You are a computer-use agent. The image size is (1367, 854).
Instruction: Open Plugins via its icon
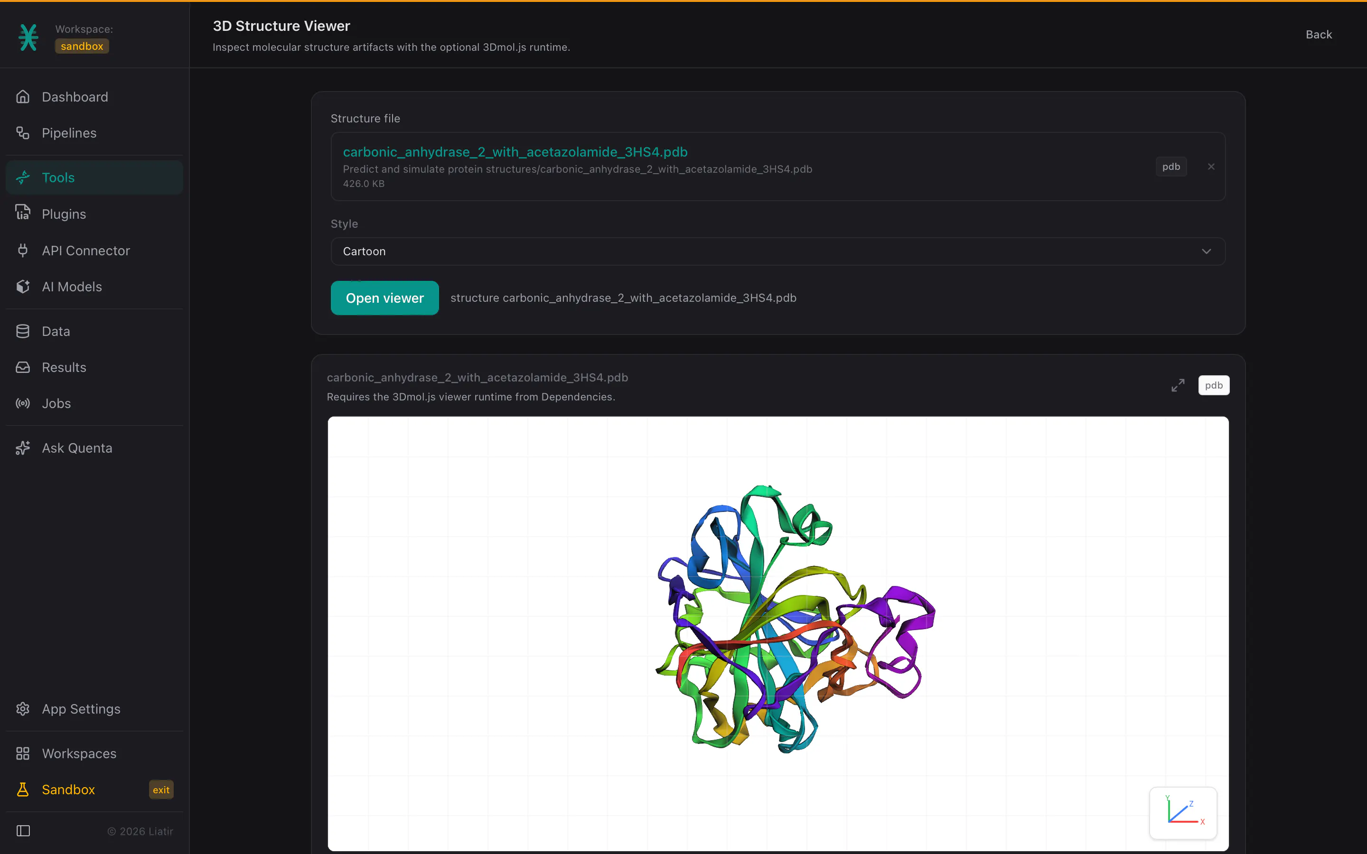[23, 213]
